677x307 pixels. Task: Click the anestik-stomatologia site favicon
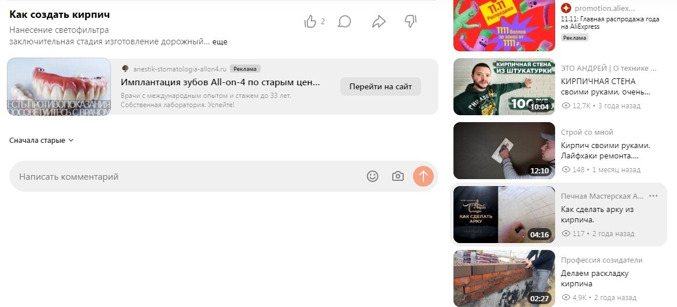pyautogui.click(x=125, y=69)
